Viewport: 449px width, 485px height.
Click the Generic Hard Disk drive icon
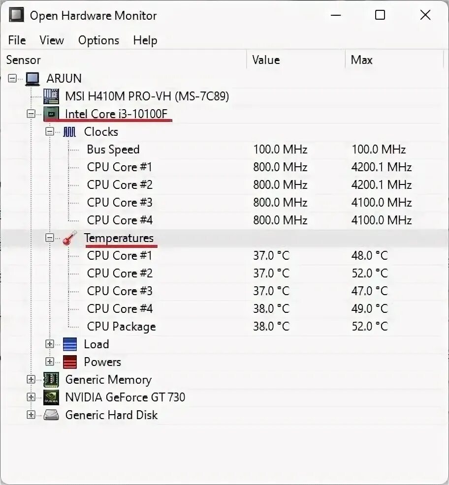click(51, 415)
